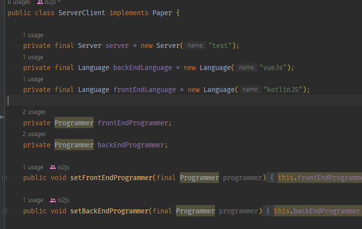This screenshot has height=229, width=362.
Task: Click is2js author label above setBackEndProgrammer
Action: (63, 200)
